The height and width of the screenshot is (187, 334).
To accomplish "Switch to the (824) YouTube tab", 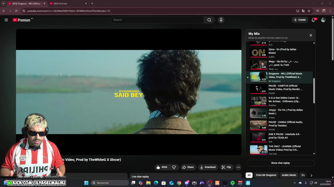I will coord(68,4).
